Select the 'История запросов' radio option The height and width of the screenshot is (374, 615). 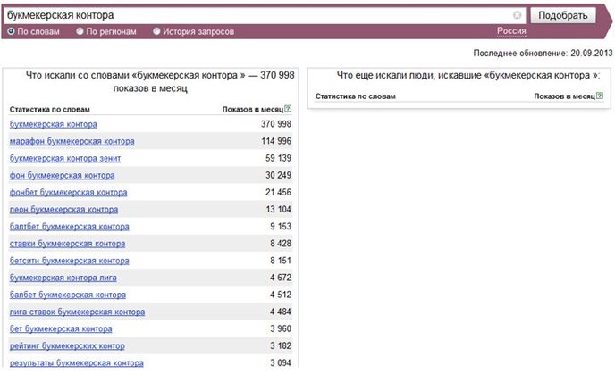coord(156,31)
